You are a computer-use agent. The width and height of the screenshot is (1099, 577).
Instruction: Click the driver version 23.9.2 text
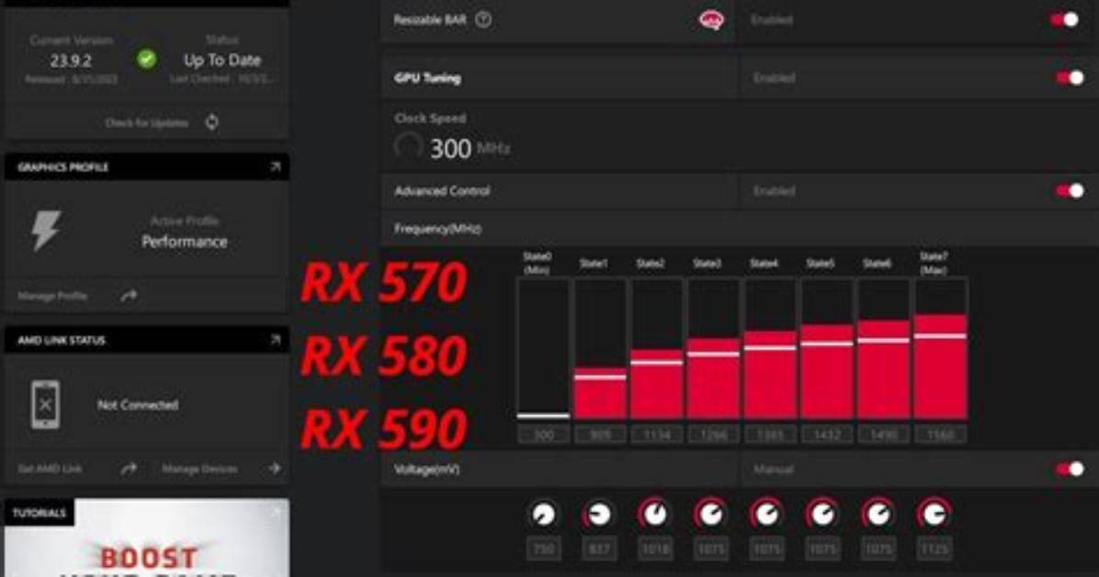click(x=71, y=61)
